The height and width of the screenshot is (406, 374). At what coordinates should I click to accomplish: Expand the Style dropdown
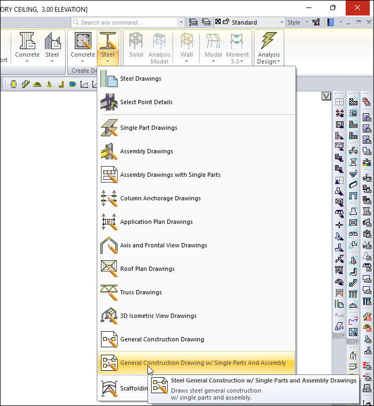(297, 22)
